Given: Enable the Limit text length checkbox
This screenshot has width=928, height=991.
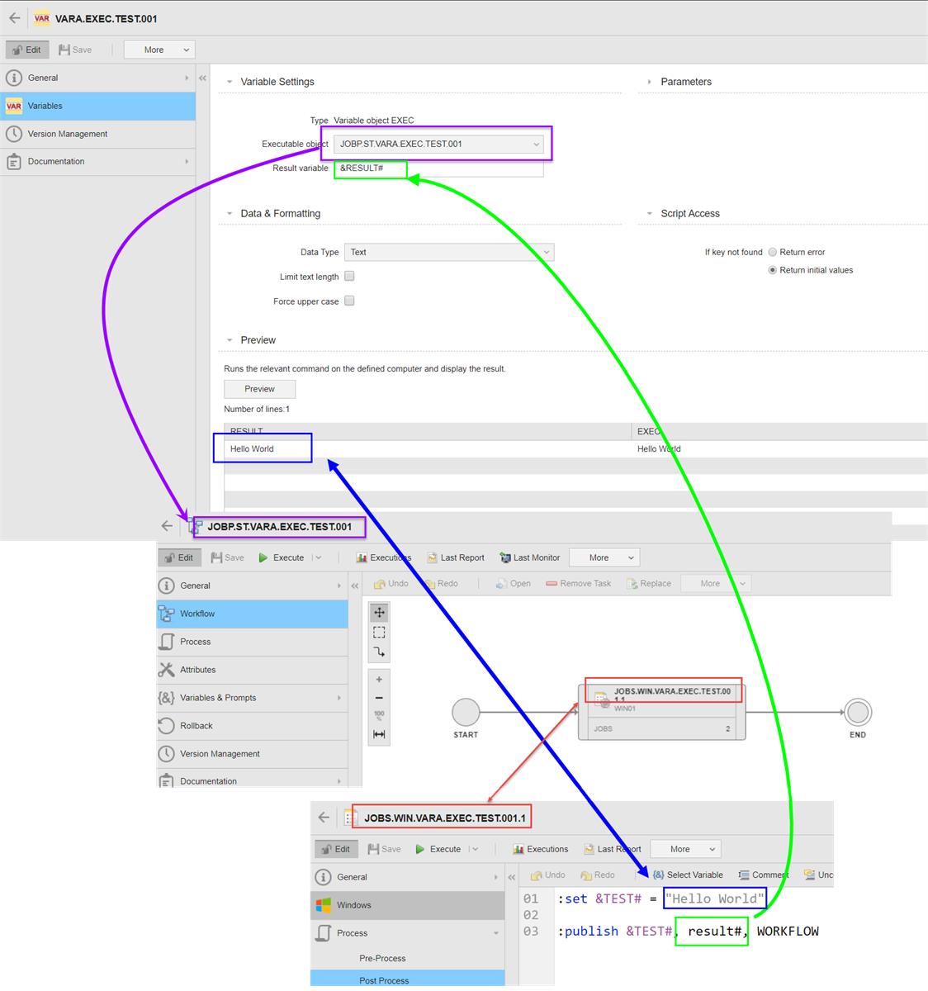Looking at the screenshot, I should 349,276.
